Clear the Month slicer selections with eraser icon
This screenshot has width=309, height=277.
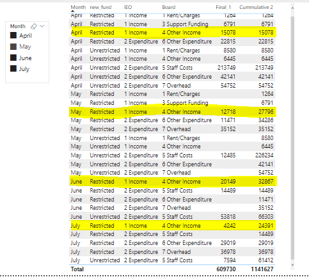point(34,26)
